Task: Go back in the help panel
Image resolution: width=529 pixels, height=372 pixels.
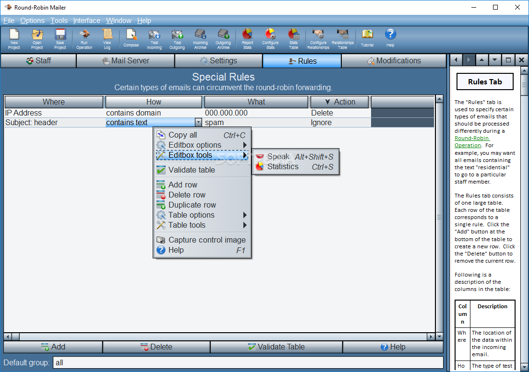Action: 456,60
